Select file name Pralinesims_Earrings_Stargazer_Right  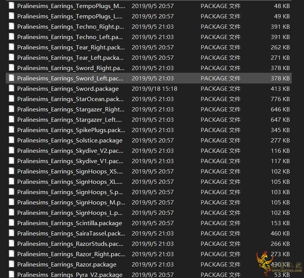coord(71,110)
